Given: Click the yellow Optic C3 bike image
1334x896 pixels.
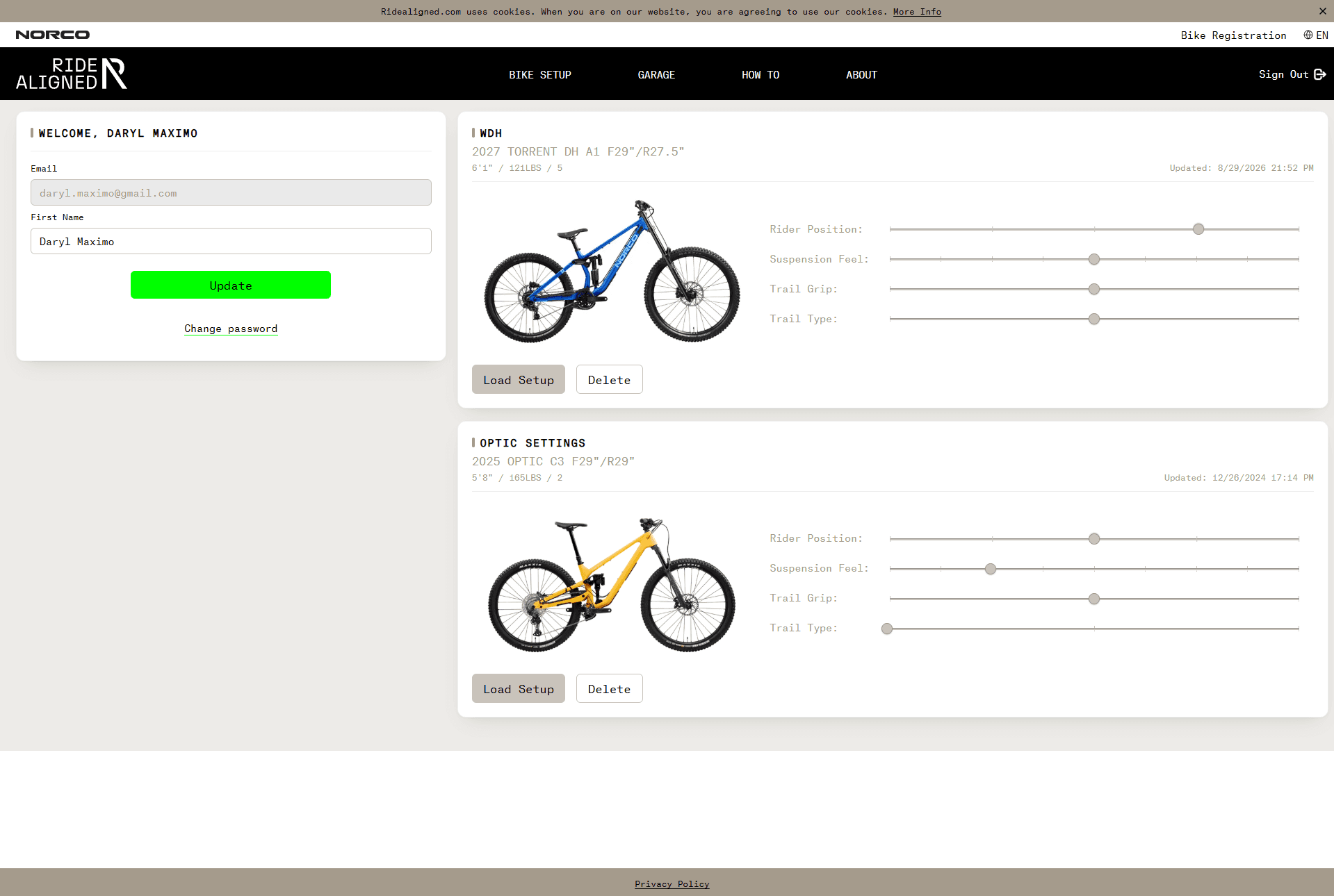Looking at the screenshot, I should 612,583.
